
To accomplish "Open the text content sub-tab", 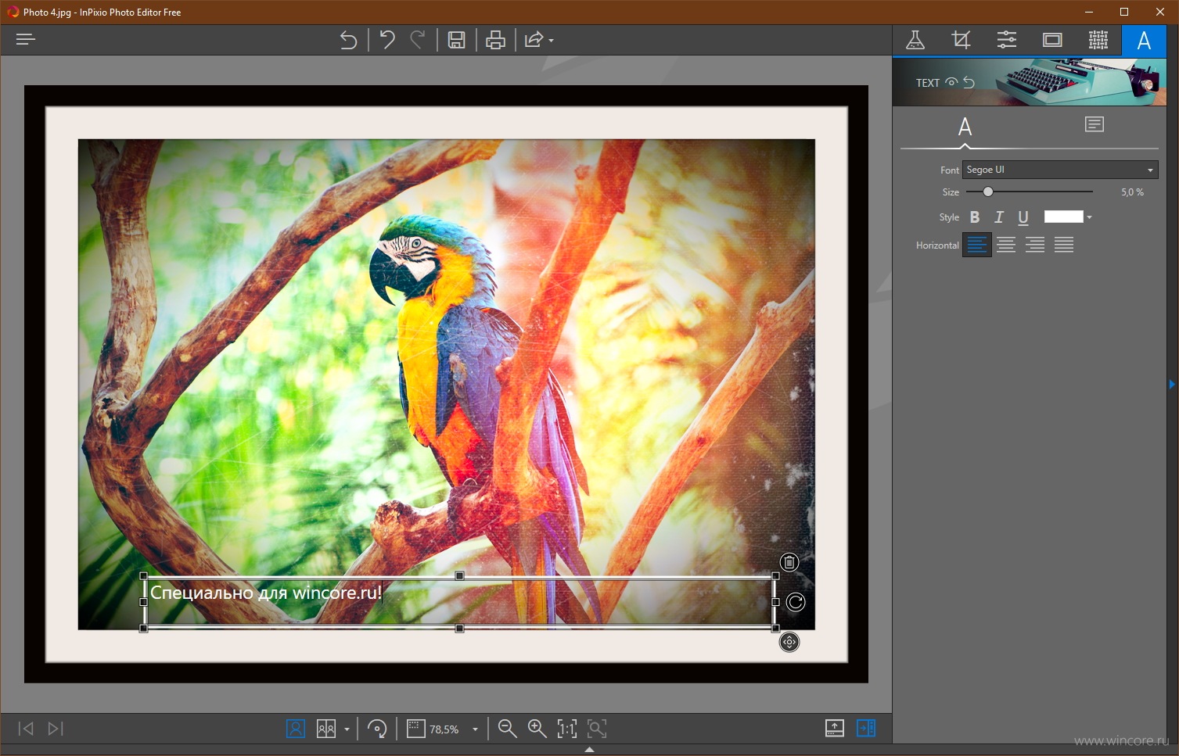I will tap(1095, 124).
